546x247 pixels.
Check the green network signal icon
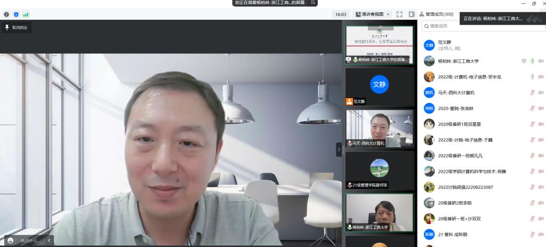26,14
